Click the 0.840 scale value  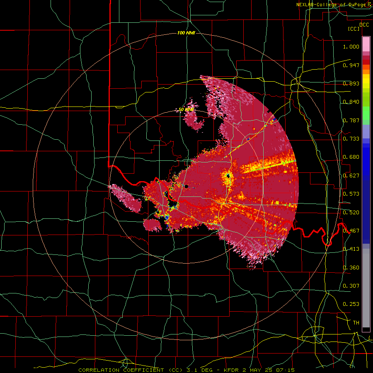point(351,102)
